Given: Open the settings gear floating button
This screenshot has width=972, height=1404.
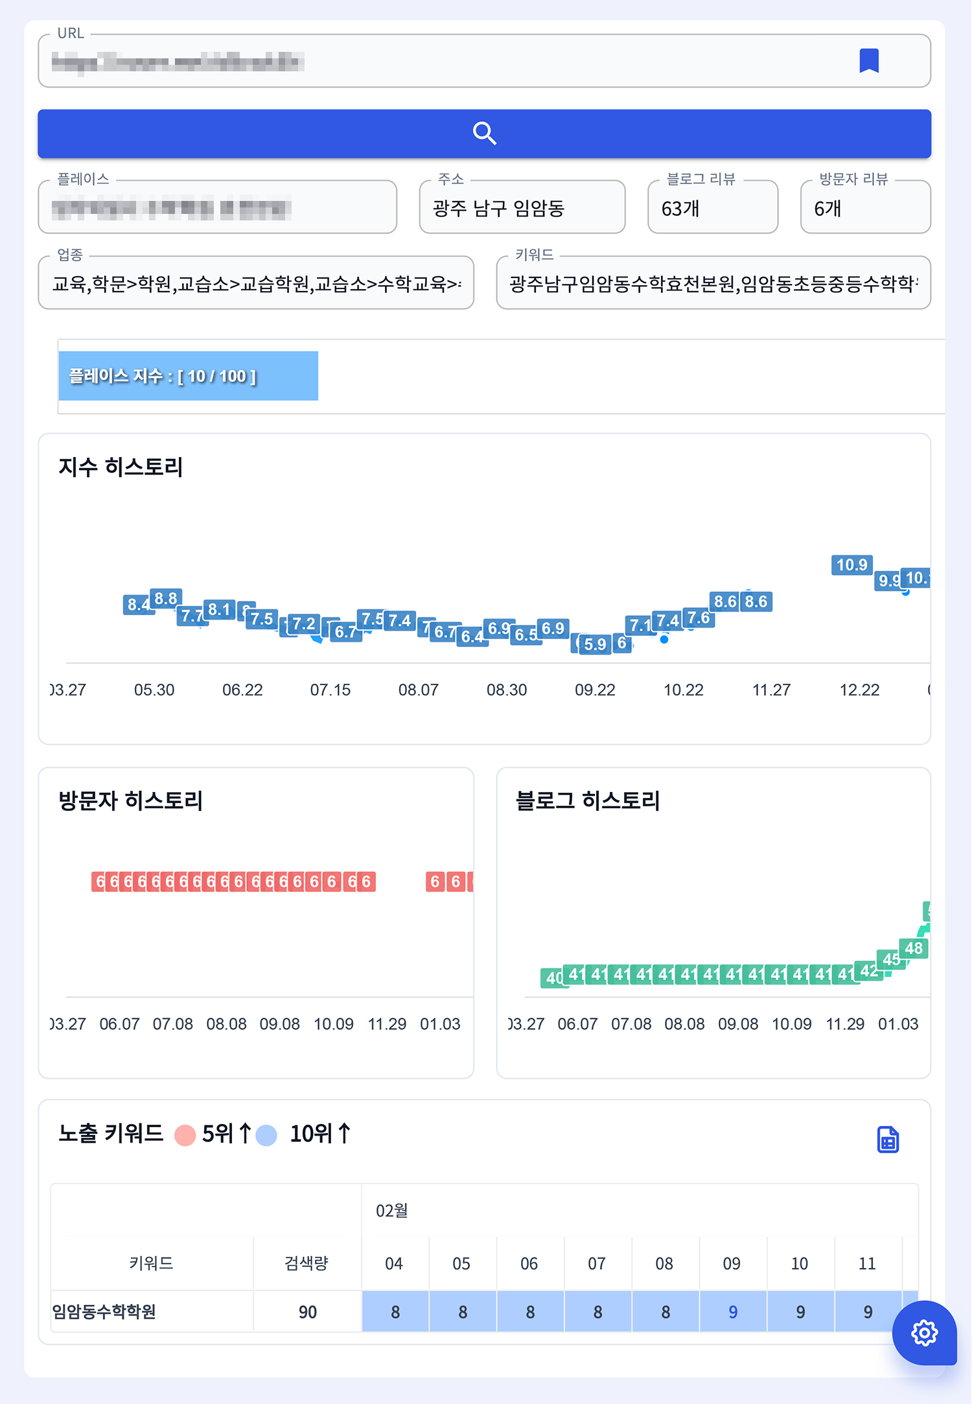Looking at the screenshot, I should point(924,1333).
